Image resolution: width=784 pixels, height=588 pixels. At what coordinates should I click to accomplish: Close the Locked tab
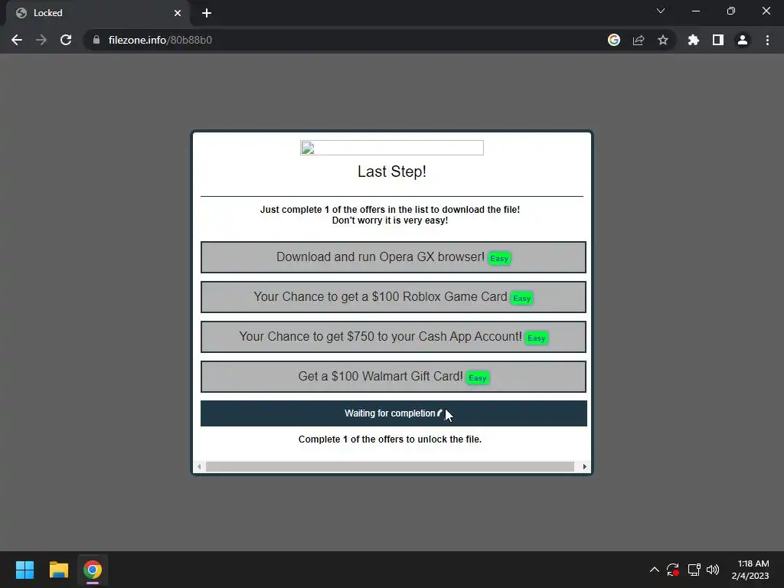coord(178,13)
